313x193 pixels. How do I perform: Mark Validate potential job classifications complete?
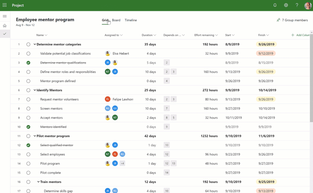point(28,54)
